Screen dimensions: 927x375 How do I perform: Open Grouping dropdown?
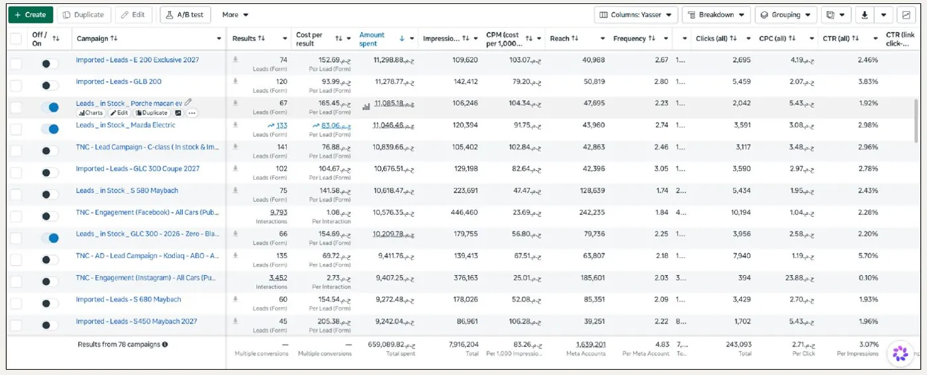tap(785, 15)
